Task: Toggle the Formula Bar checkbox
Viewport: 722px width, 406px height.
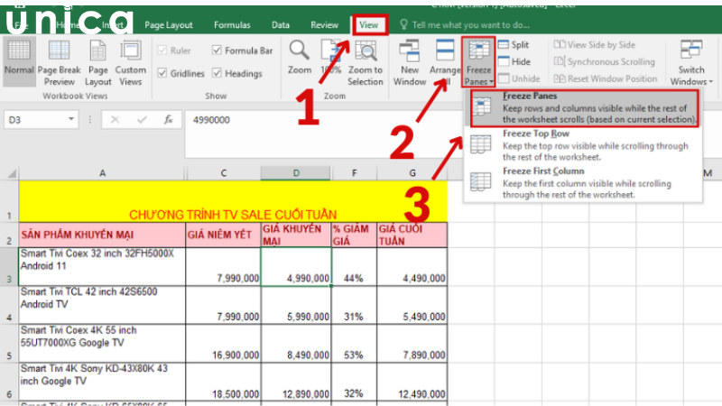Action: pyautogui.click(x=217, y=50)
